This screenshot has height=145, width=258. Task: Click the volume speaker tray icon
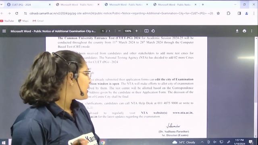[215, 142]
